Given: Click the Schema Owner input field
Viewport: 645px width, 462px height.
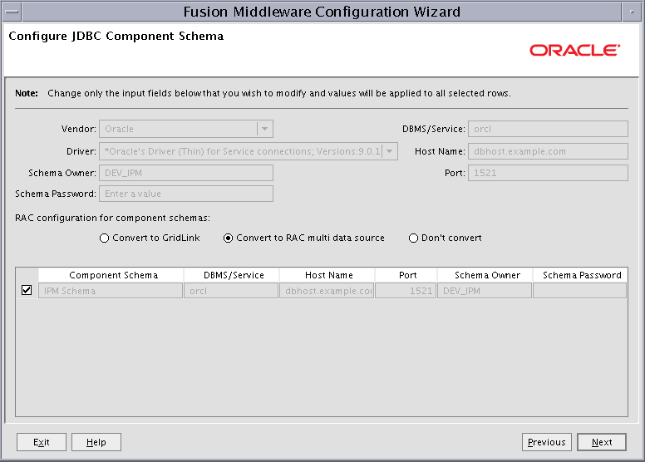Looking at the screenshot, I should click(x=186, y=173).
